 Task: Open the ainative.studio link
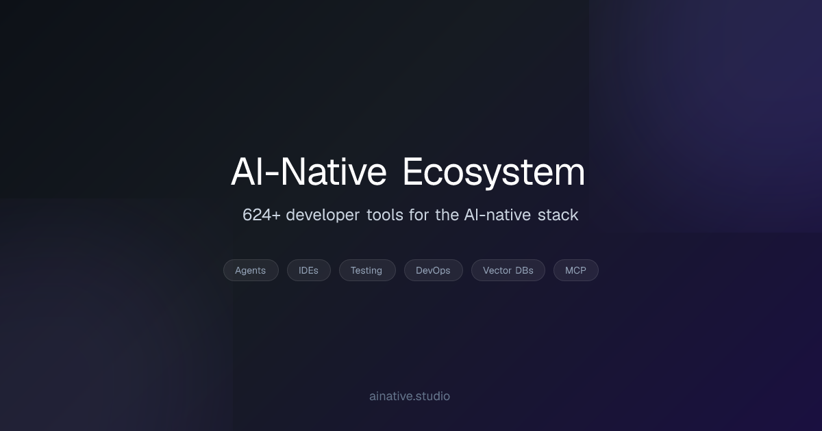tap(410, 396)
